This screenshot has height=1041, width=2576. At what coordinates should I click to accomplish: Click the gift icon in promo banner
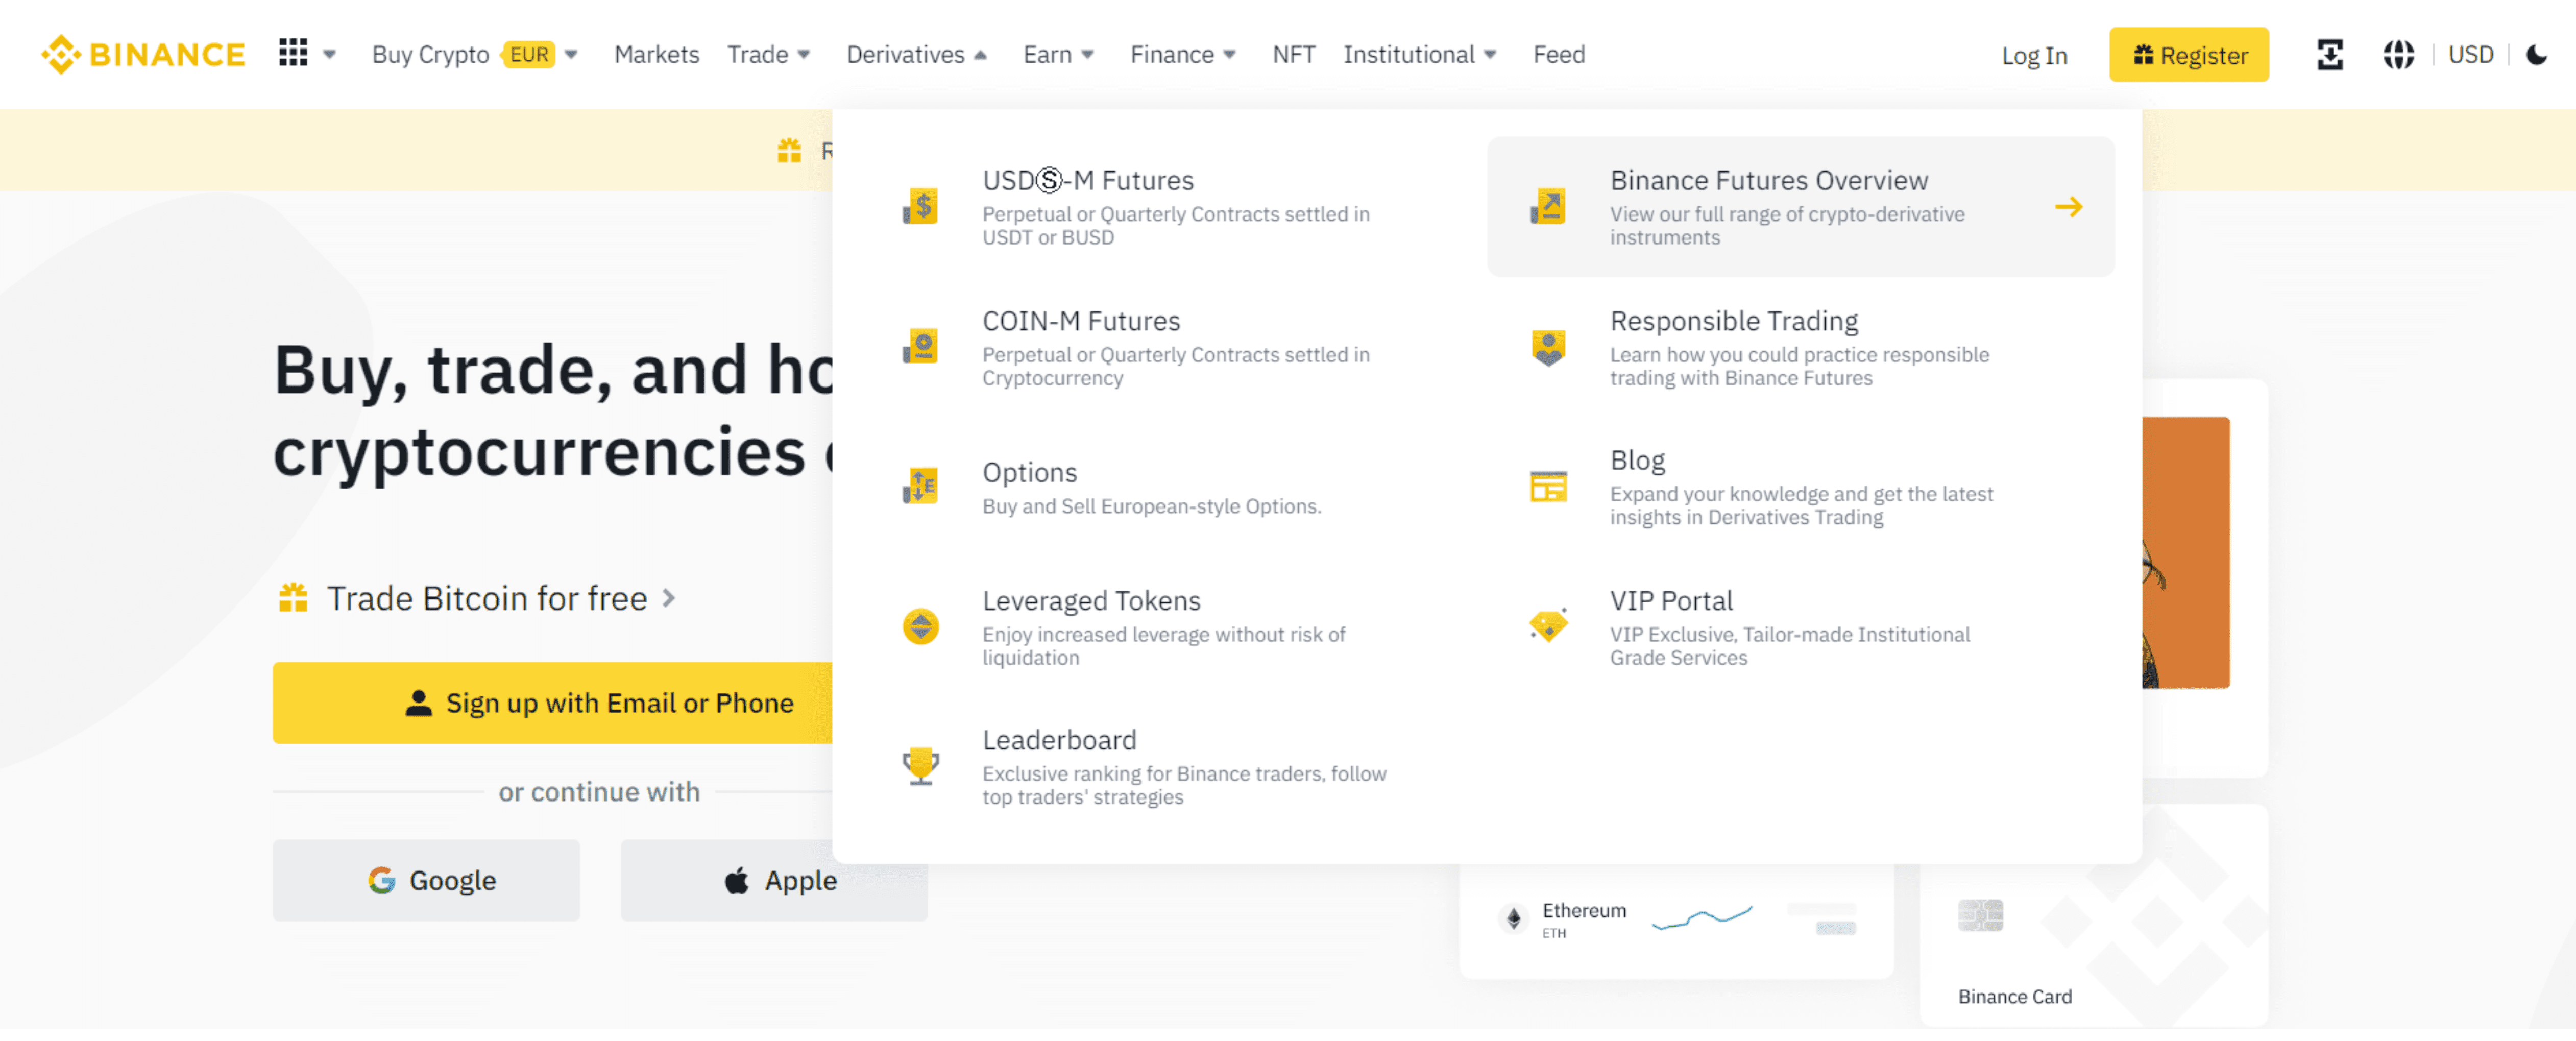click(789, 151)
